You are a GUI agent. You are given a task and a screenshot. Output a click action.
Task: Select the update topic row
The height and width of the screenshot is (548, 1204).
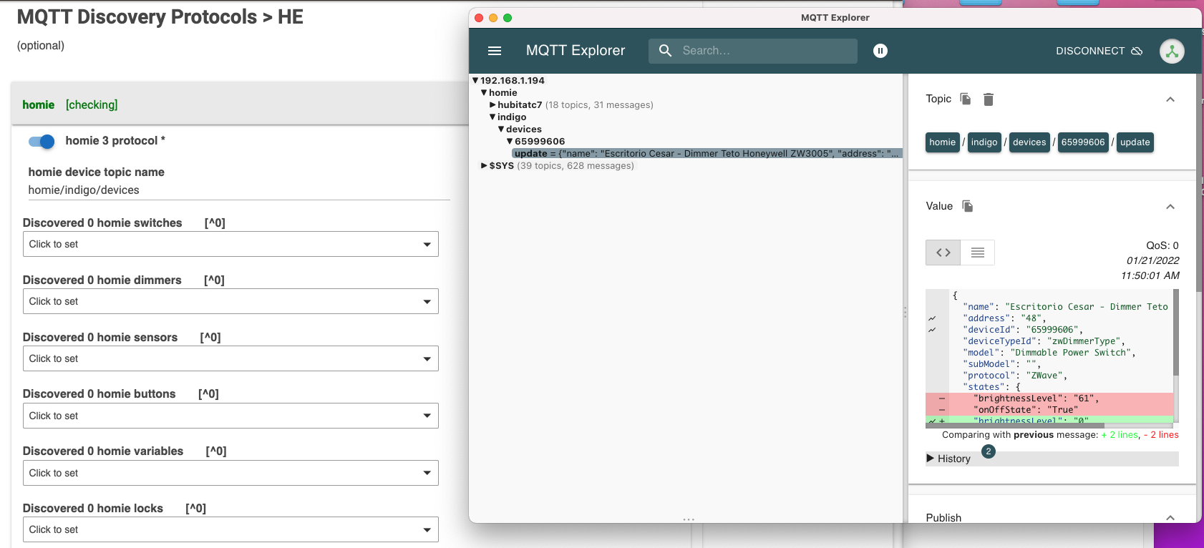[x=707, y=154]
